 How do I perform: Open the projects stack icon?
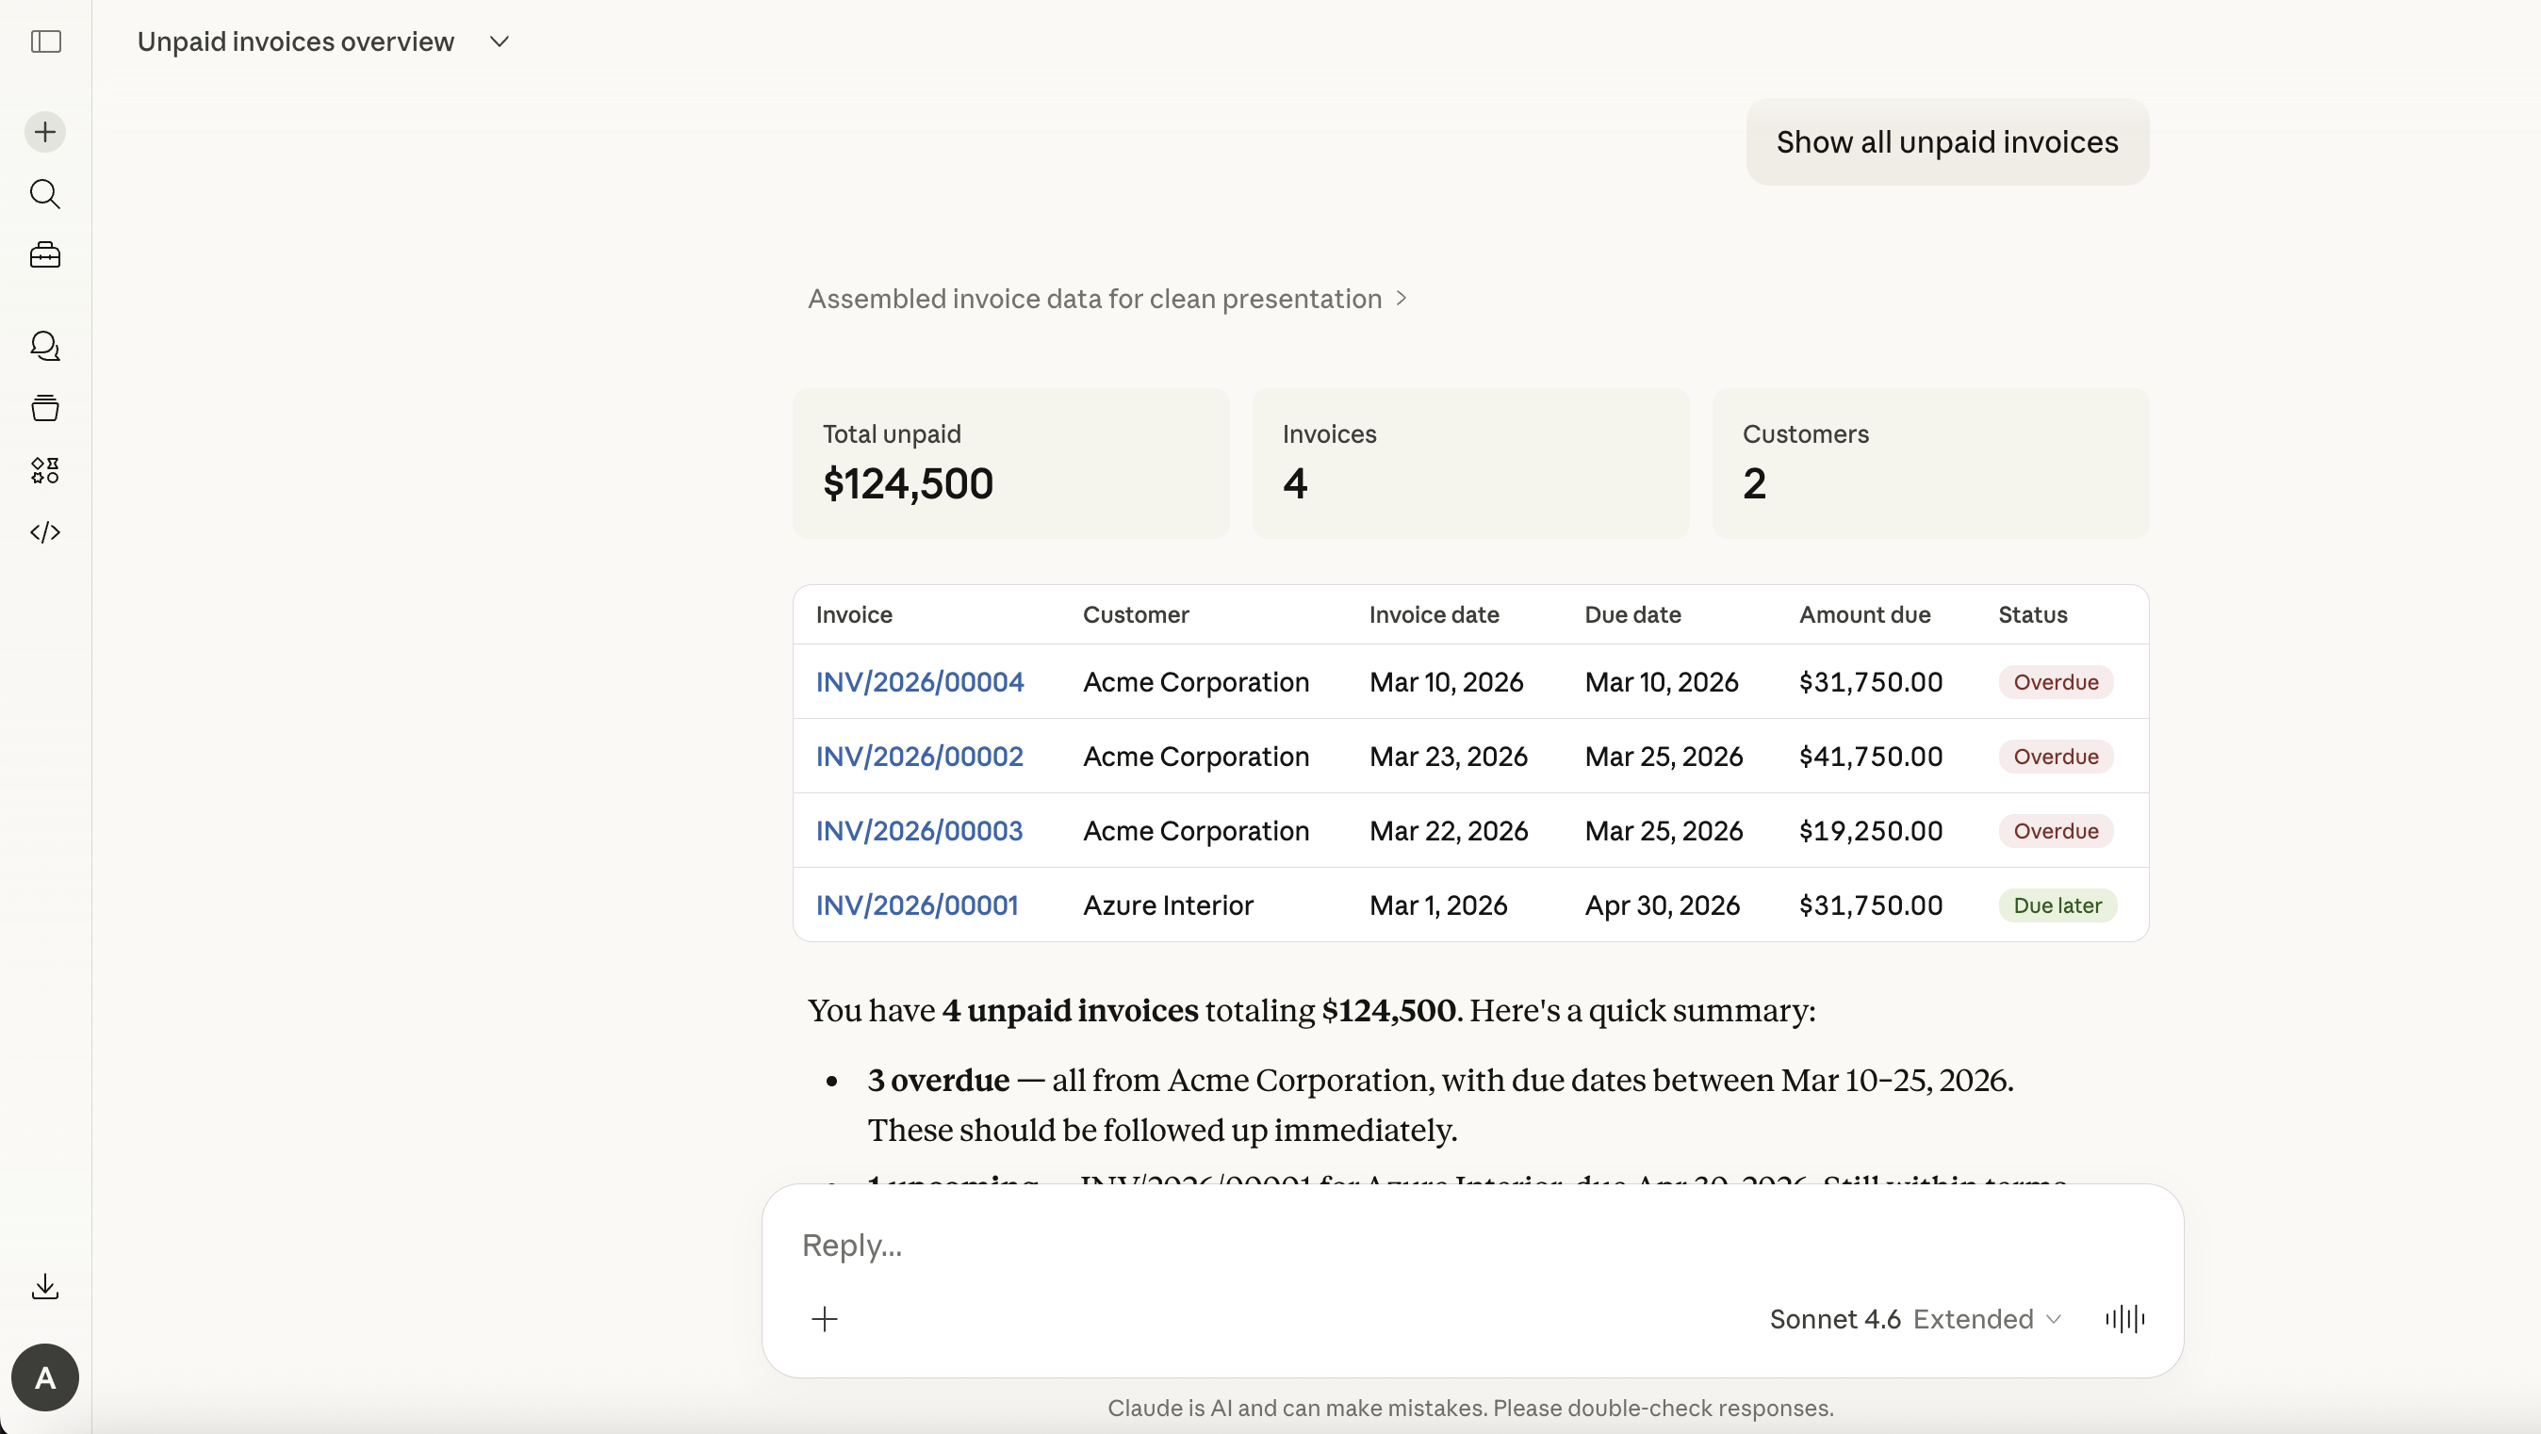tap(45, 408)
